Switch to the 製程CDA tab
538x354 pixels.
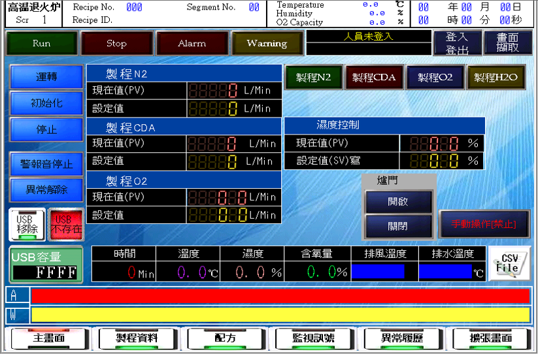click(374, 78)
